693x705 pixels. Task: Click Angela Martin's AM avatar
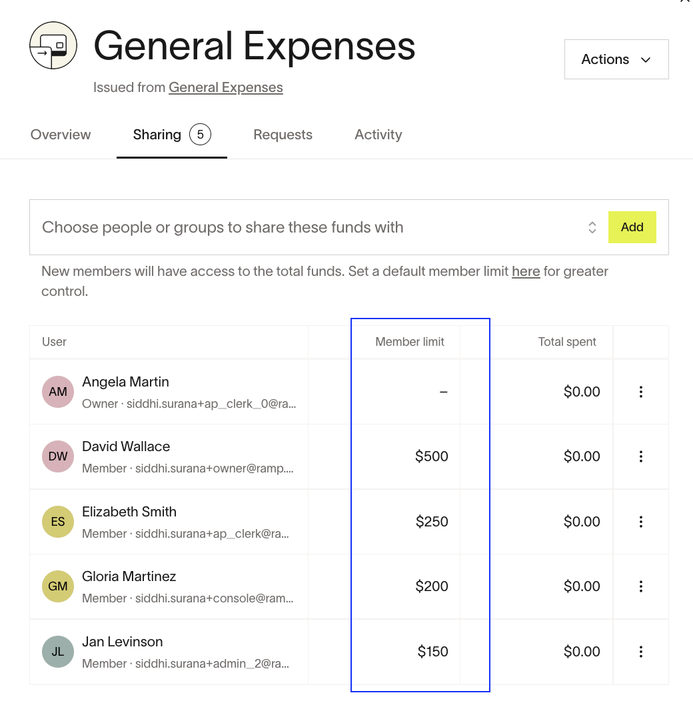pos(58,392)
